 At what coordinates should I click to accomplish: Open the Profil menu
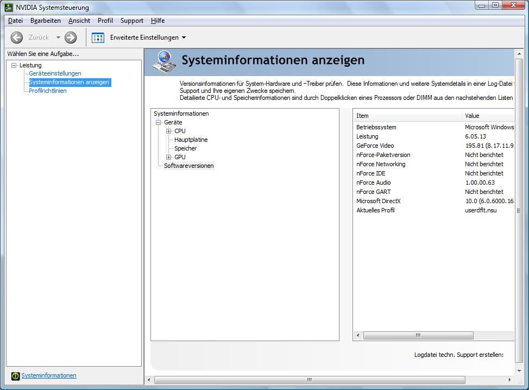pyautogui.click(x=105, y=21)
